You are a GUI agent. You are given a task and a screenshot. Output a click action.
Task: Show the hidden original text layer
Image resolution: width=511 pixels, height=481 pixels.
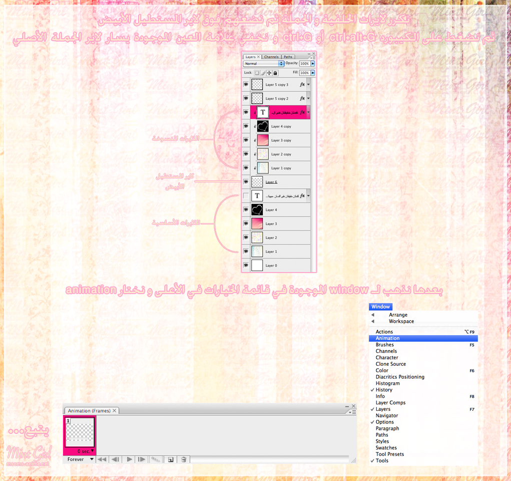(x=246, y=196)
